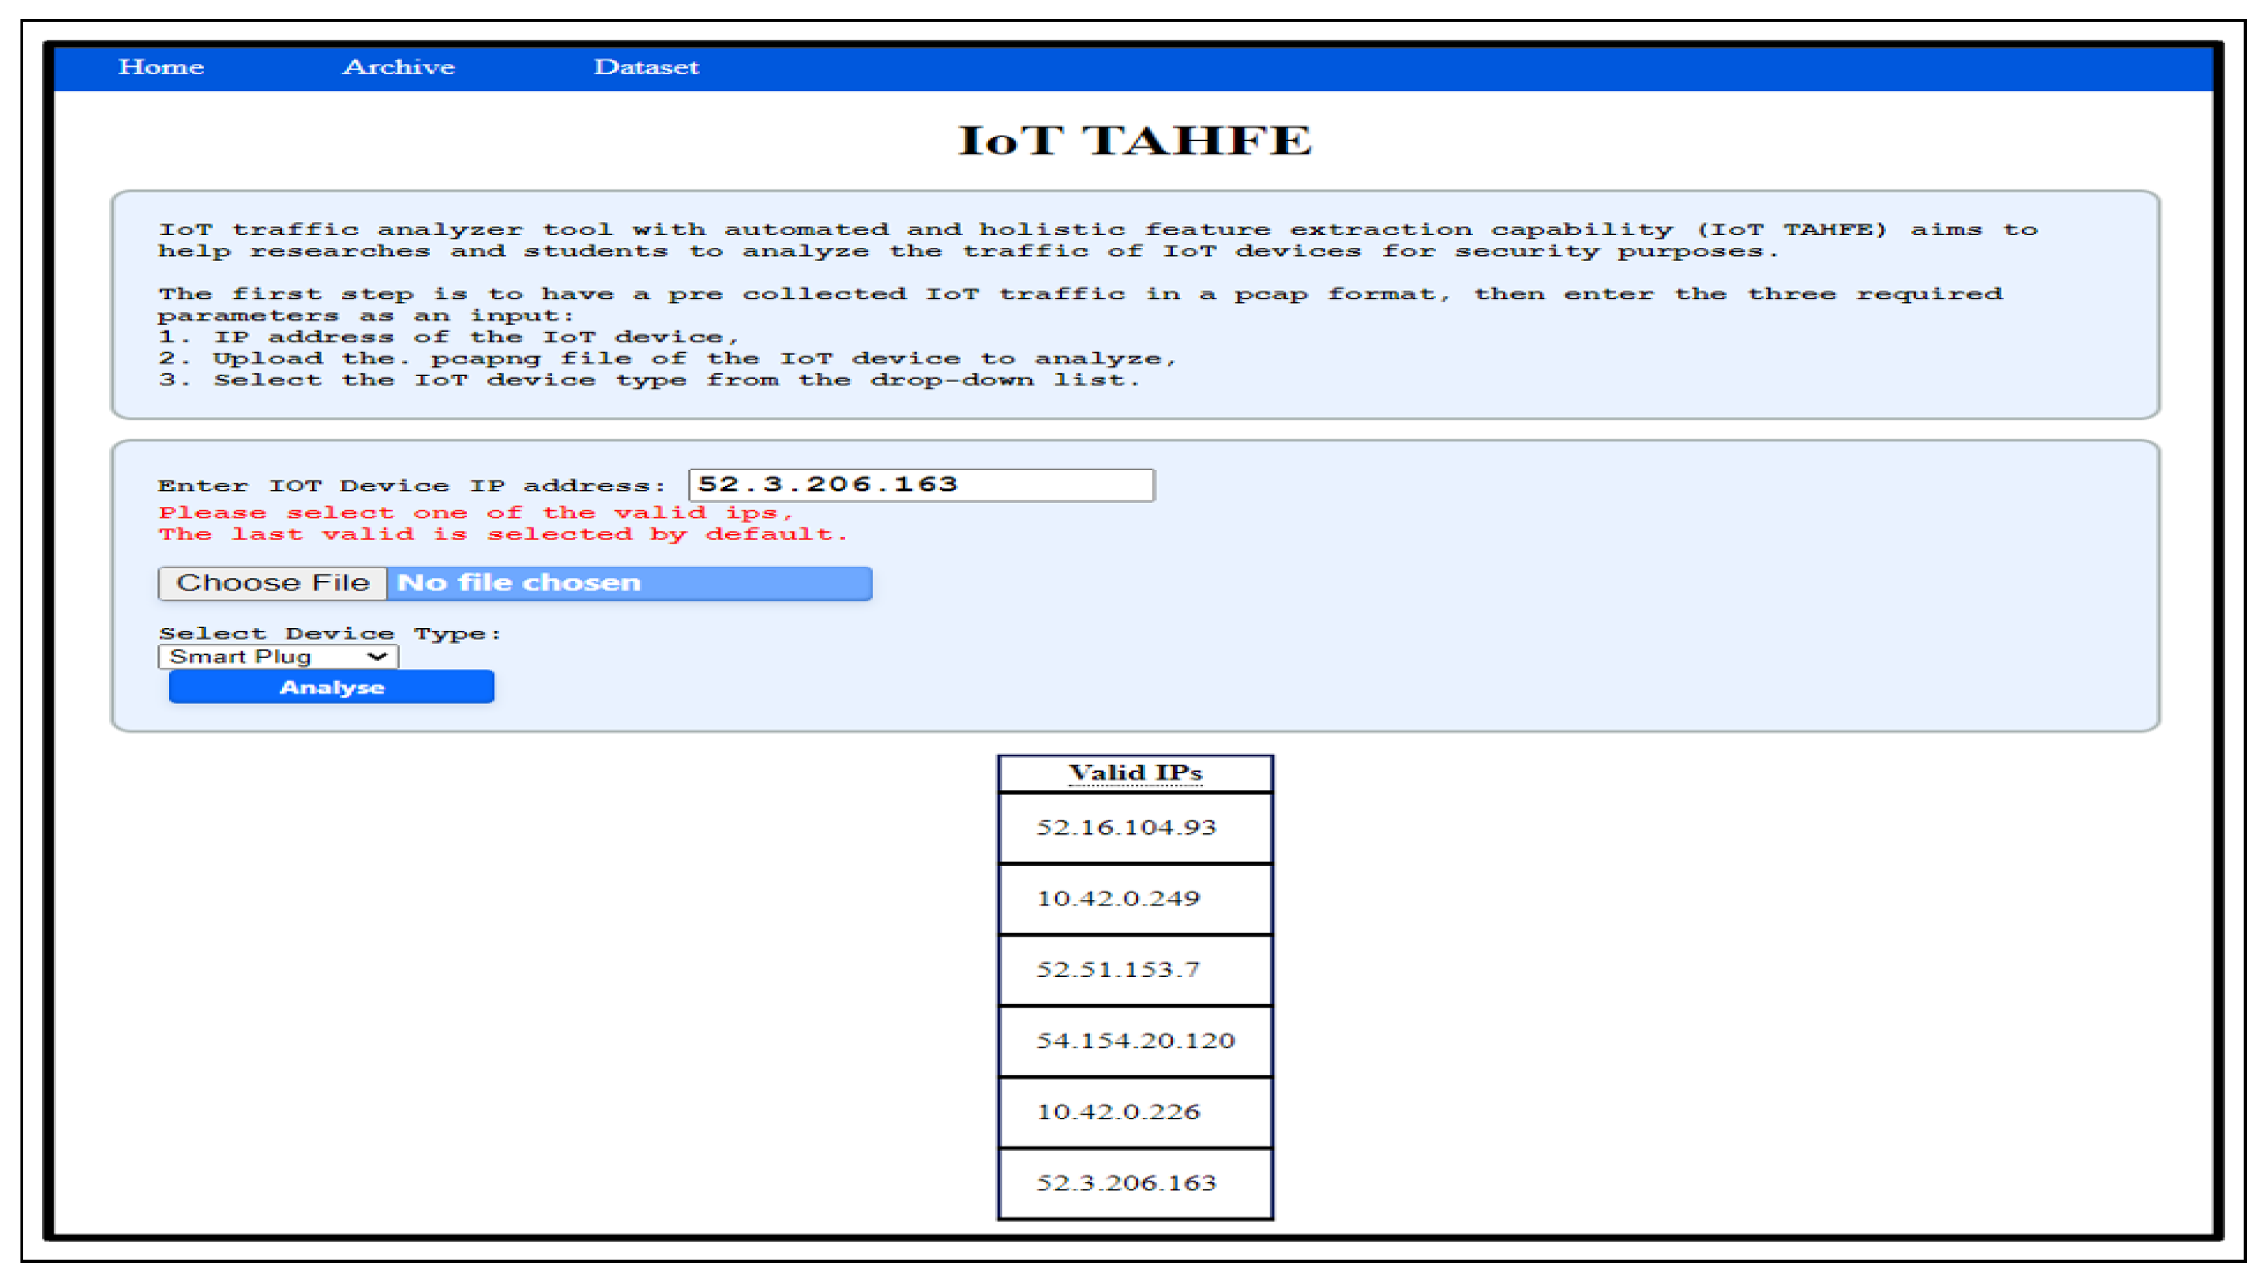Screen dimensions: 2260x1276
Task: Select IP 10.42.0.249 in table
Action: [x=1118, y=898]
